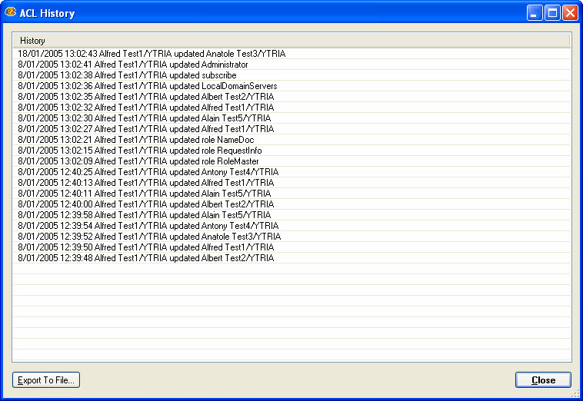This screenshot has width=583, height=401.
Task: Minimize the ACL History window
Action: tap(534, 13)
